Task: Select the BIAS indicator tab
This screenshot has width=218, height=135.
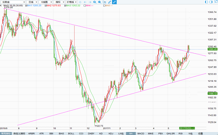Action: pyautogui.click(x=61, y=134)
